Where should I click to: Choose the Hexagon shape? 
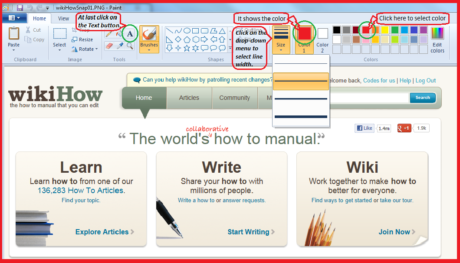pyautogui.click(x=196, y=39)
